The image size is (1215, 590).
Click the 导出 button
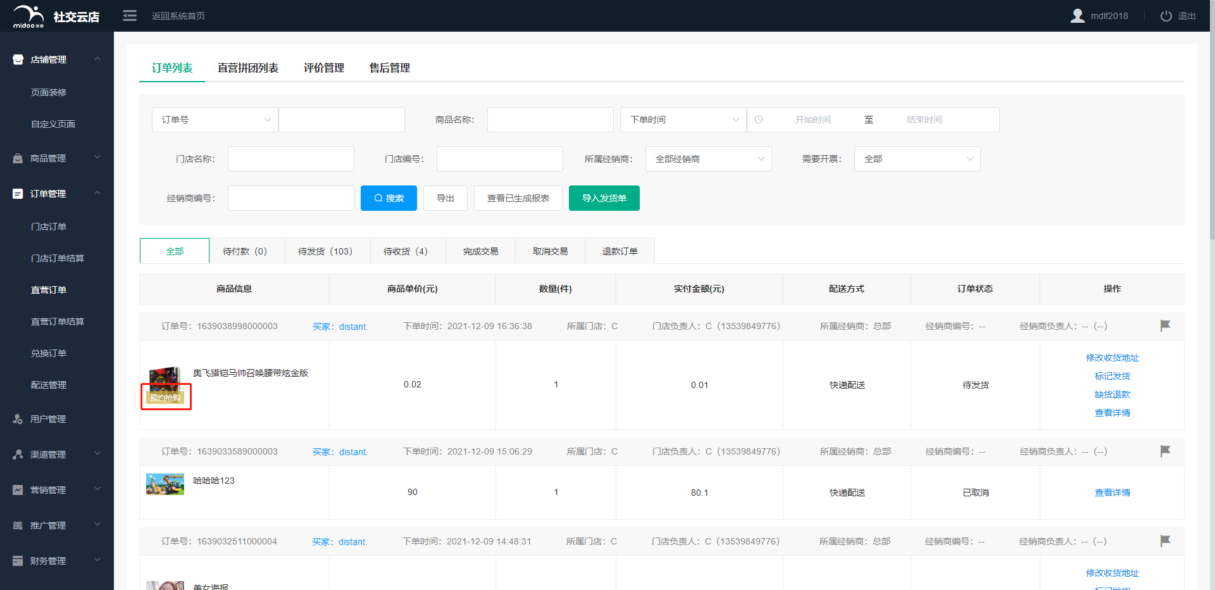(445, 198)
